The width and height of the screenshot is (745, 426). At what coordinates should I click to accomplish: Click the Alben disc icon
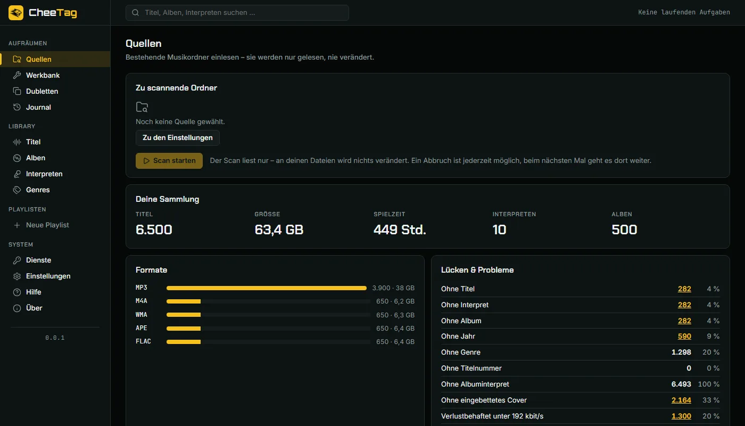point(17,158)
